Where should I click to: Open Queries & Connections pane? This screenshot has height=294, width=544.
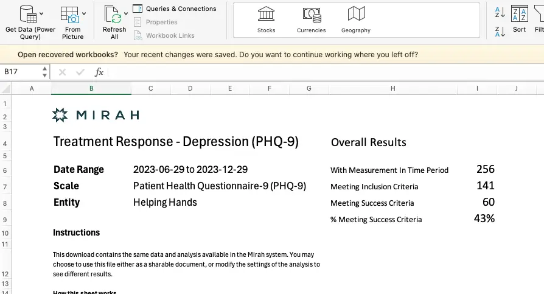[x=175, y=9]
